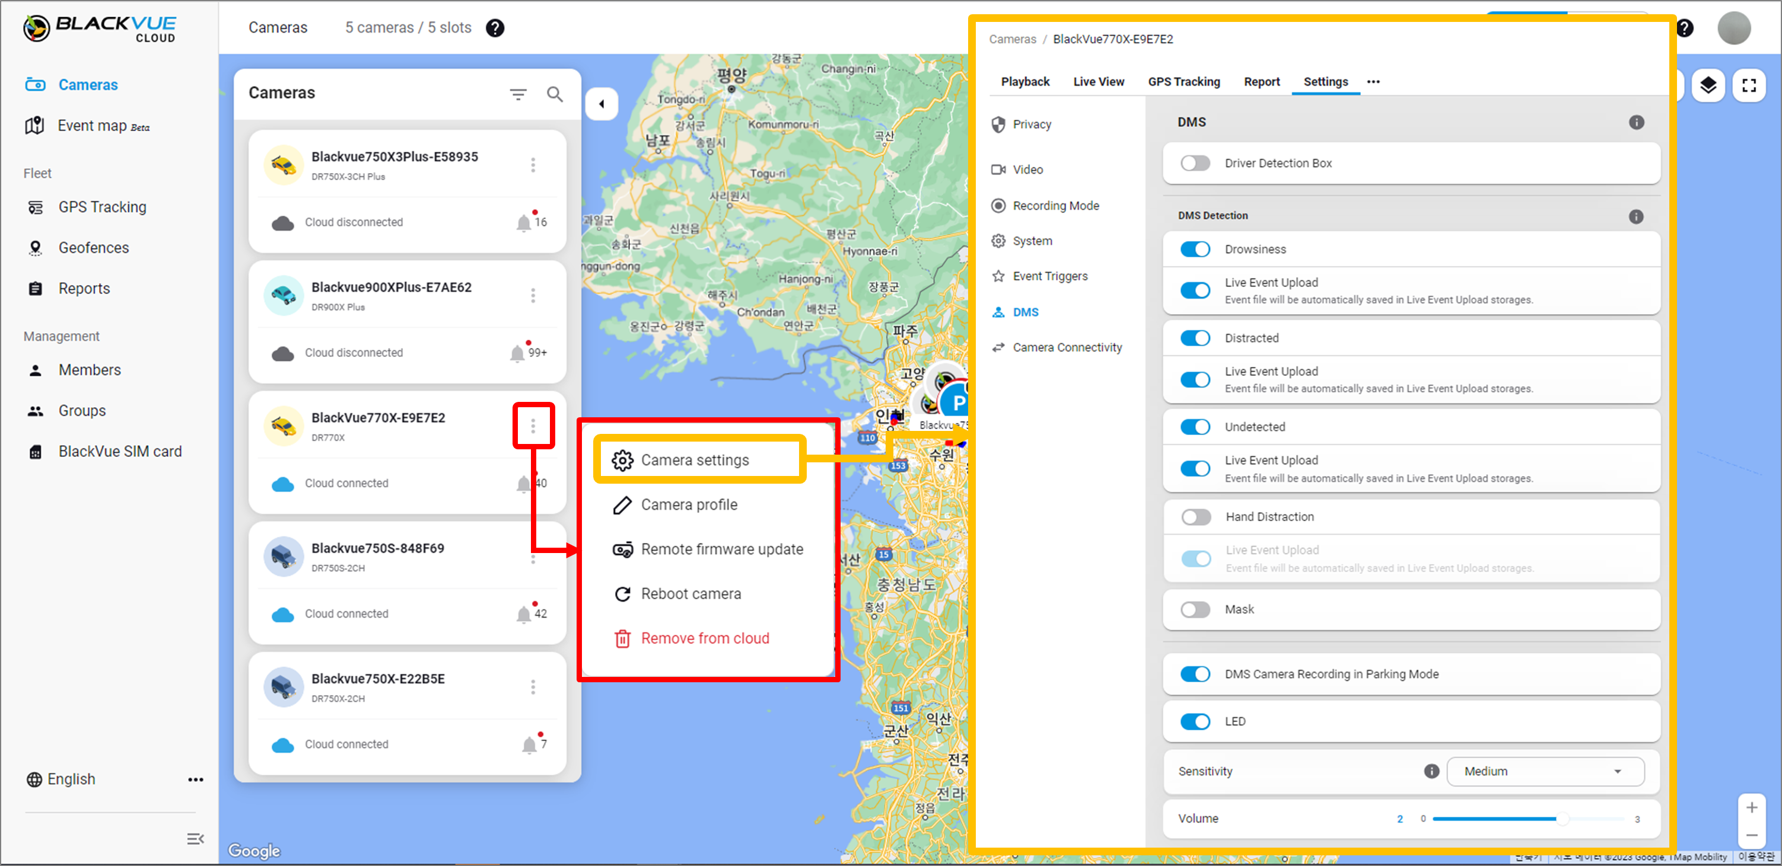The height and width of the screenshot is (866, 1782).
Task: Collapse the camera list panel arrow
Action: (x=601, y=104)
